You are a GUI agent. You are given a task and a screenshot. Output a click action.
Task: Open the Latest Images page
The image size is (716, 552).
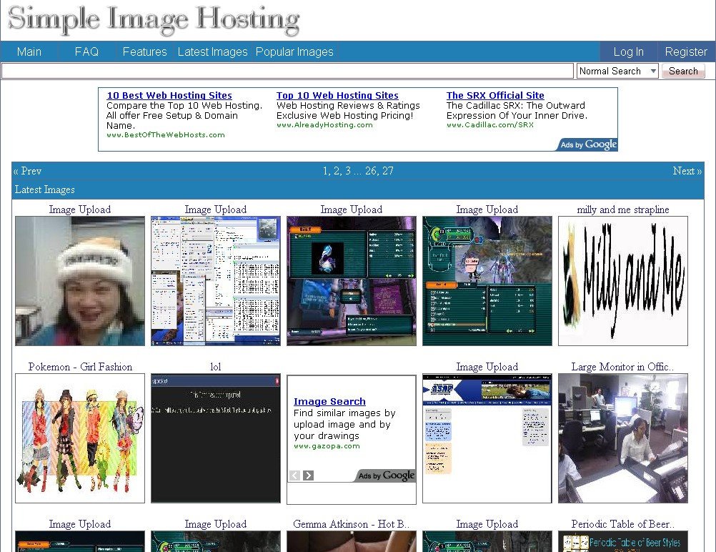click(x=212, y=51)
